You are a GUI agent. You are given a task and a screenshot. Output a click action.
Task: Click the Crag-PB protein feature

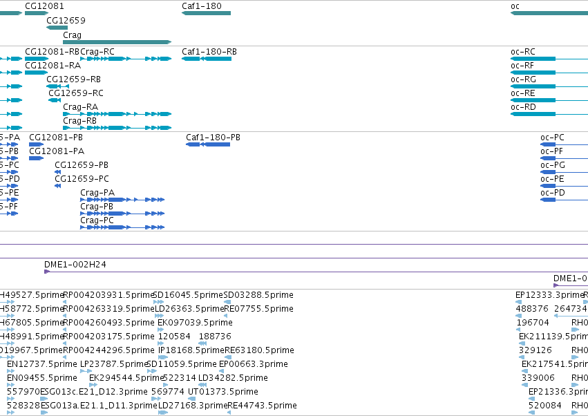pos(122,214)
